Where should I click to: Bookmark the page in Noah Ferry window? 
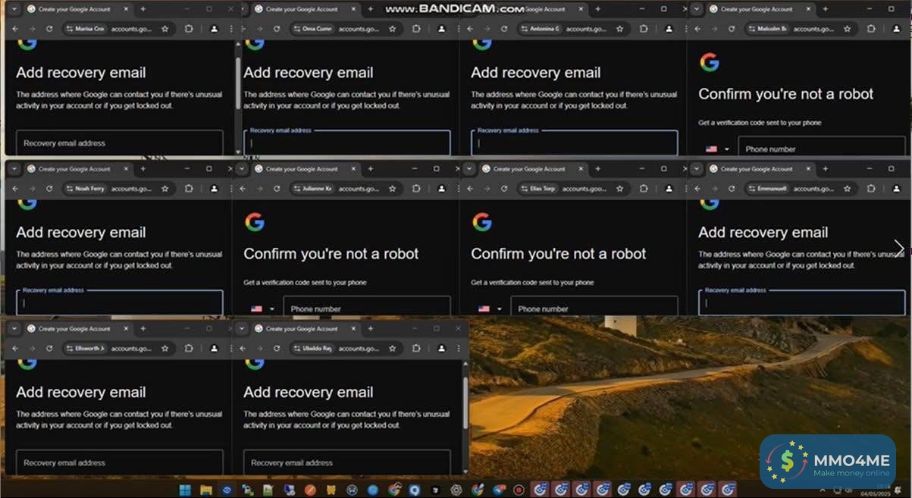[x=165, y=189]
